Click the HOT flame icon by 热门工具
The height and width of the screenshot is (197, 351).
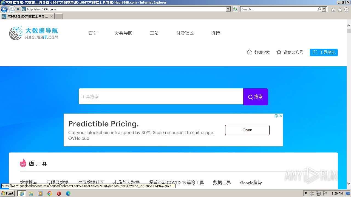pyautogui.click(x=23, y=163)
